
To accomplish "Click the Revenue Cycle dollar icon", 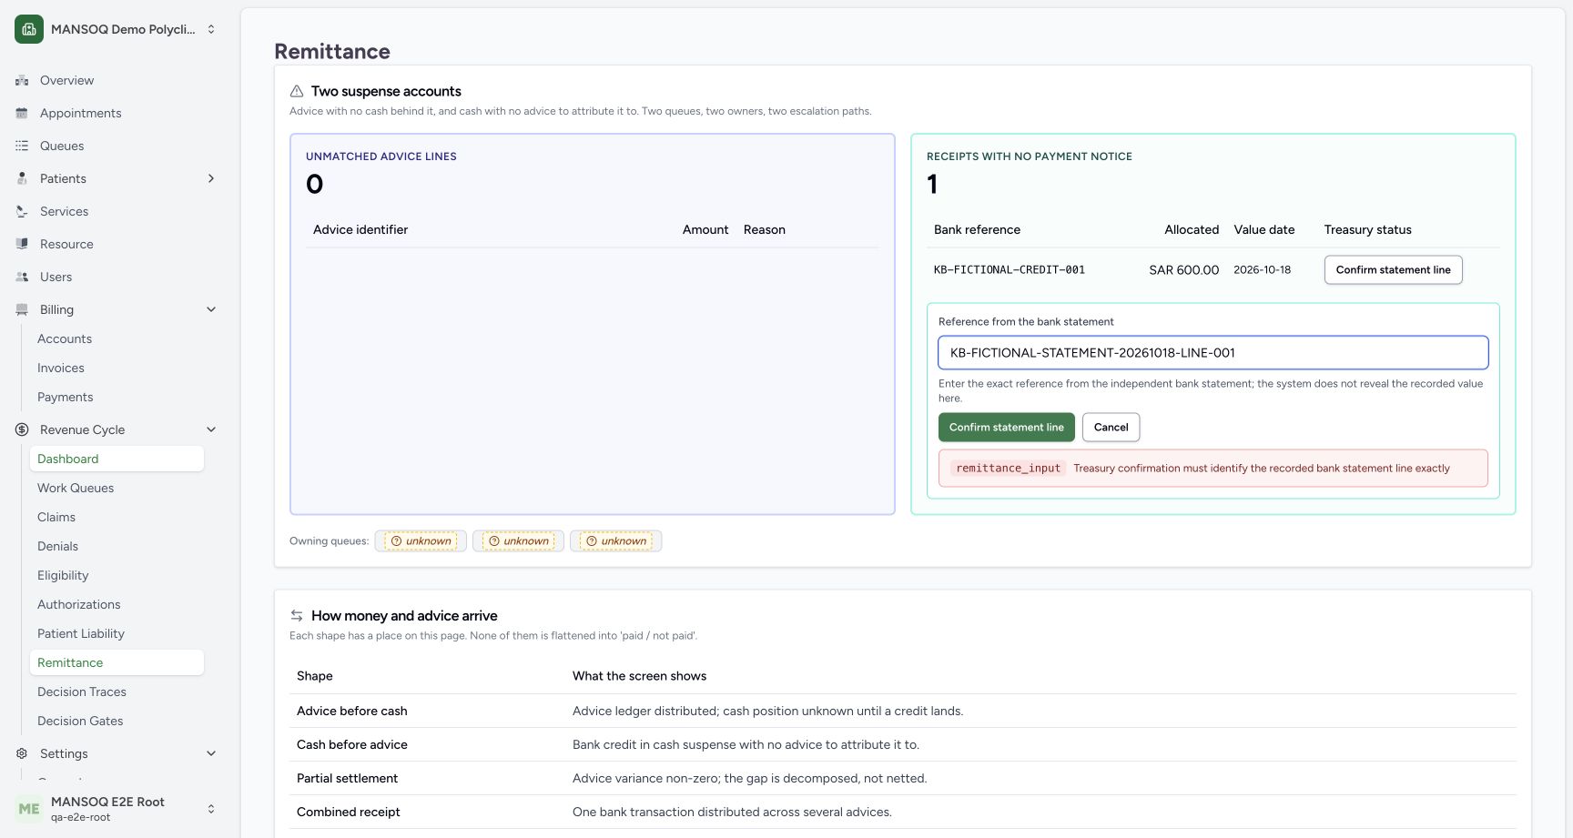I will 22,429.
